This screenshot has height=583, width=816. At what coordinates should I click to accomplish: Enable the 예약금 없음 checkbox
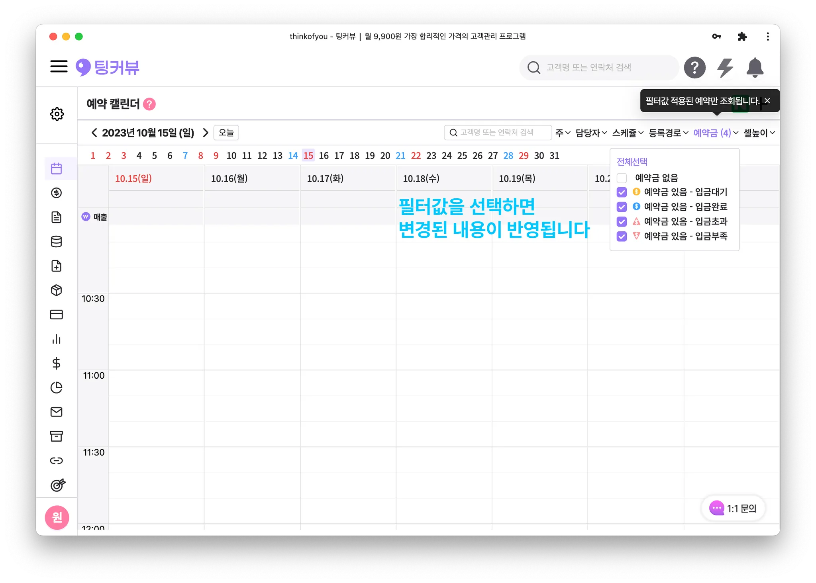[622, 178]
